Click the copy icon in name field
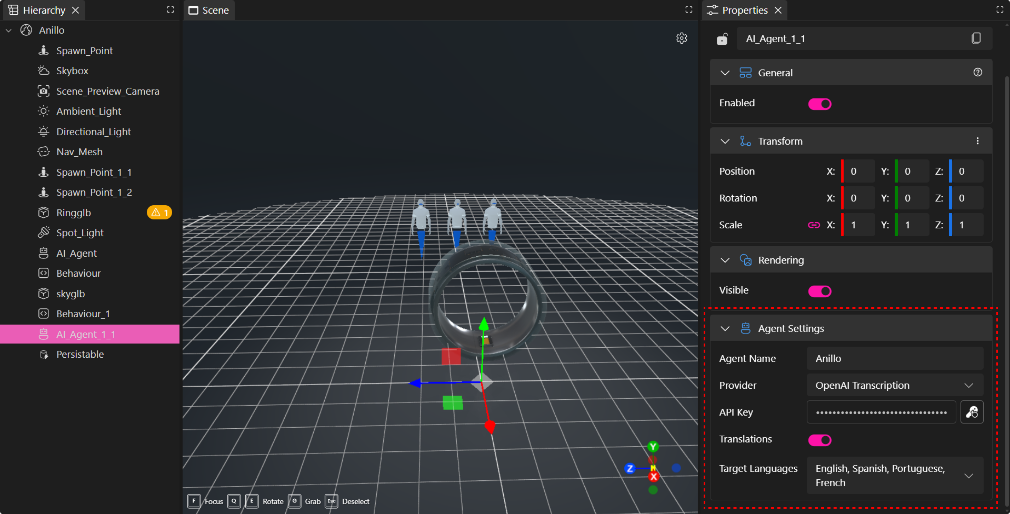Image resolution: width=1010 pixels, height=514 pixels. [x=976, y=38]
